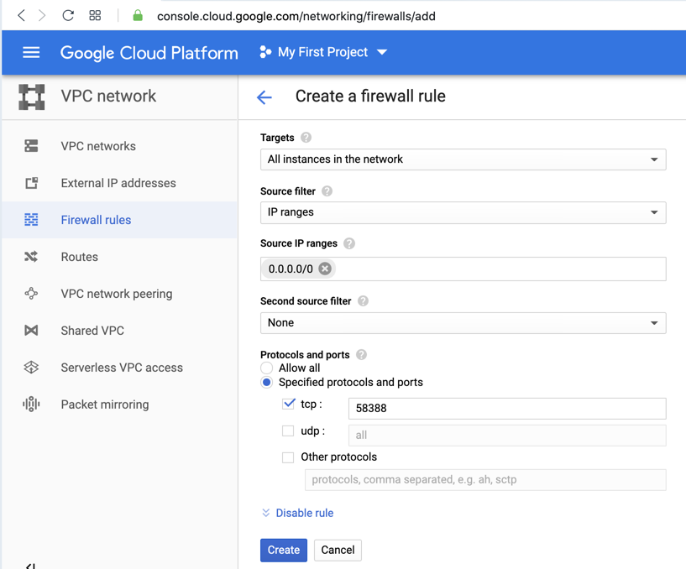
Task: Open the My First Project selector
Action: pos(324,52)
